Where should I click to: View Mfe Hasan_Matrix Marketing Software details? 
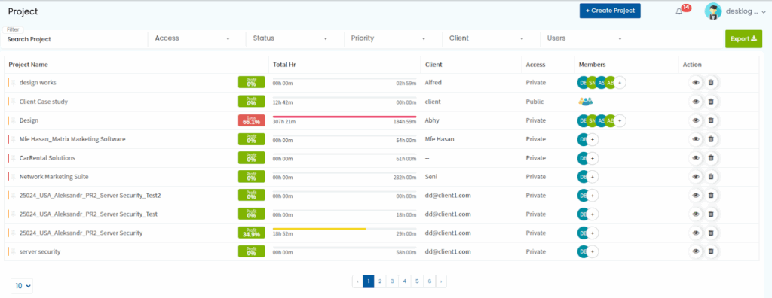click(x=696, y=139)
